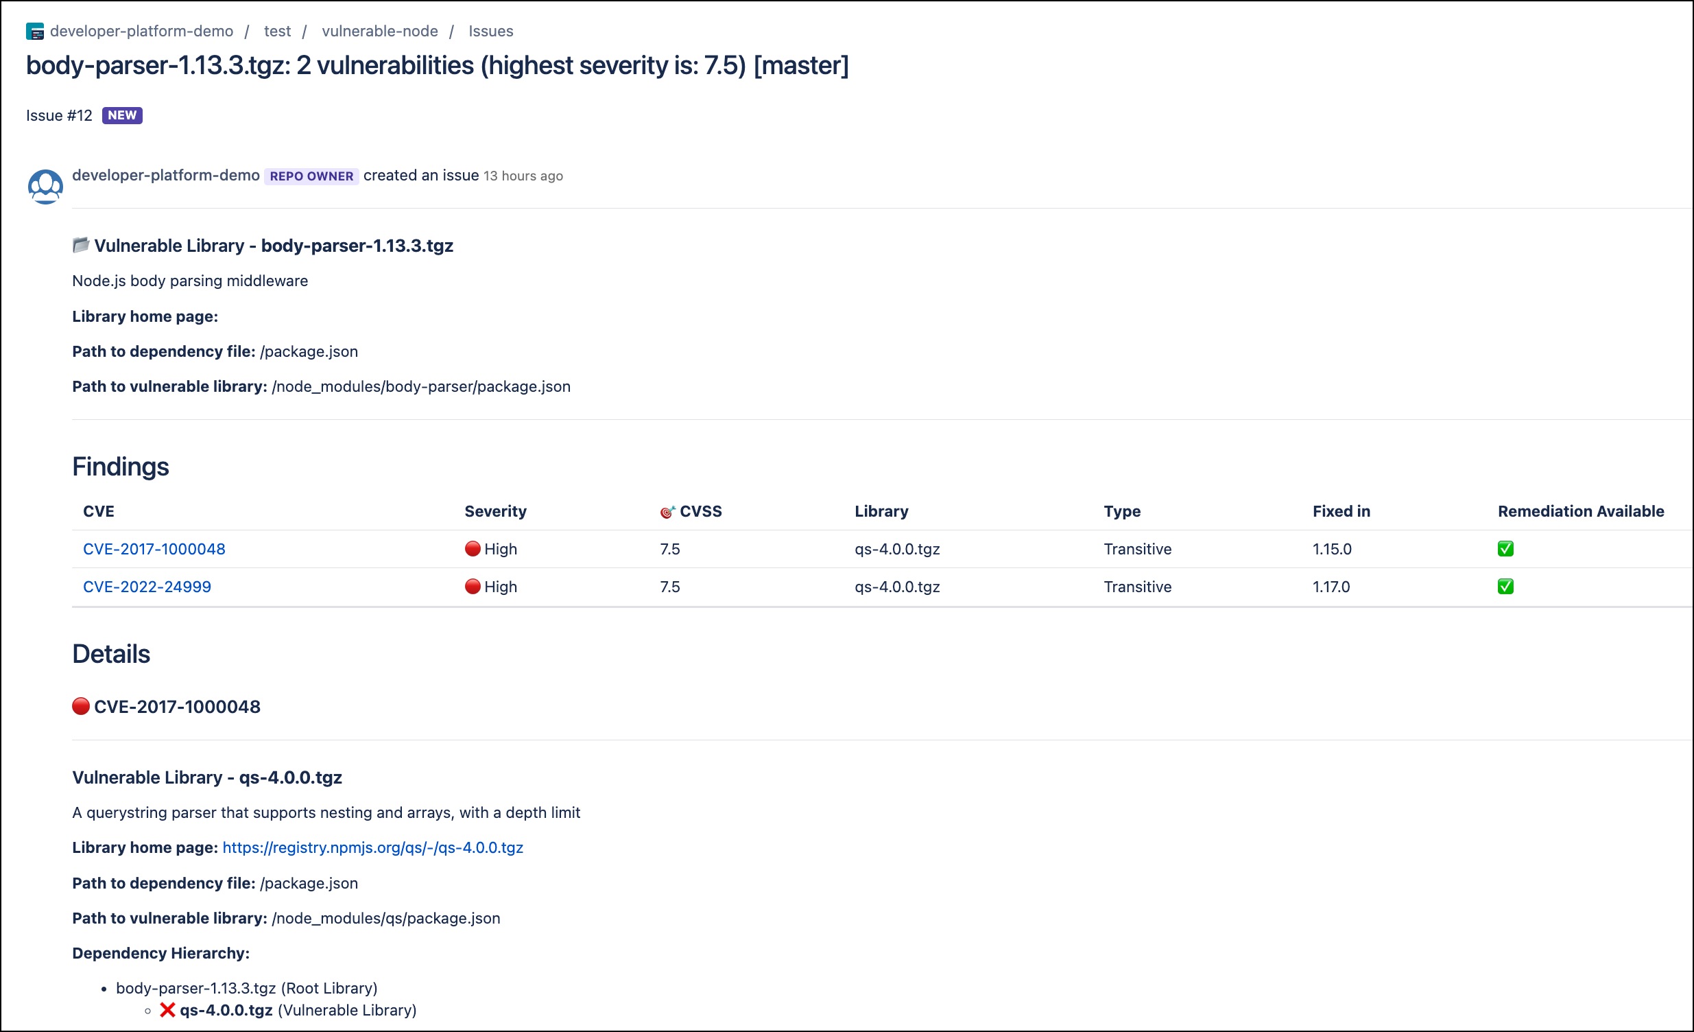
Task: Go to the test breadcrumb
Action: (277, 32)
